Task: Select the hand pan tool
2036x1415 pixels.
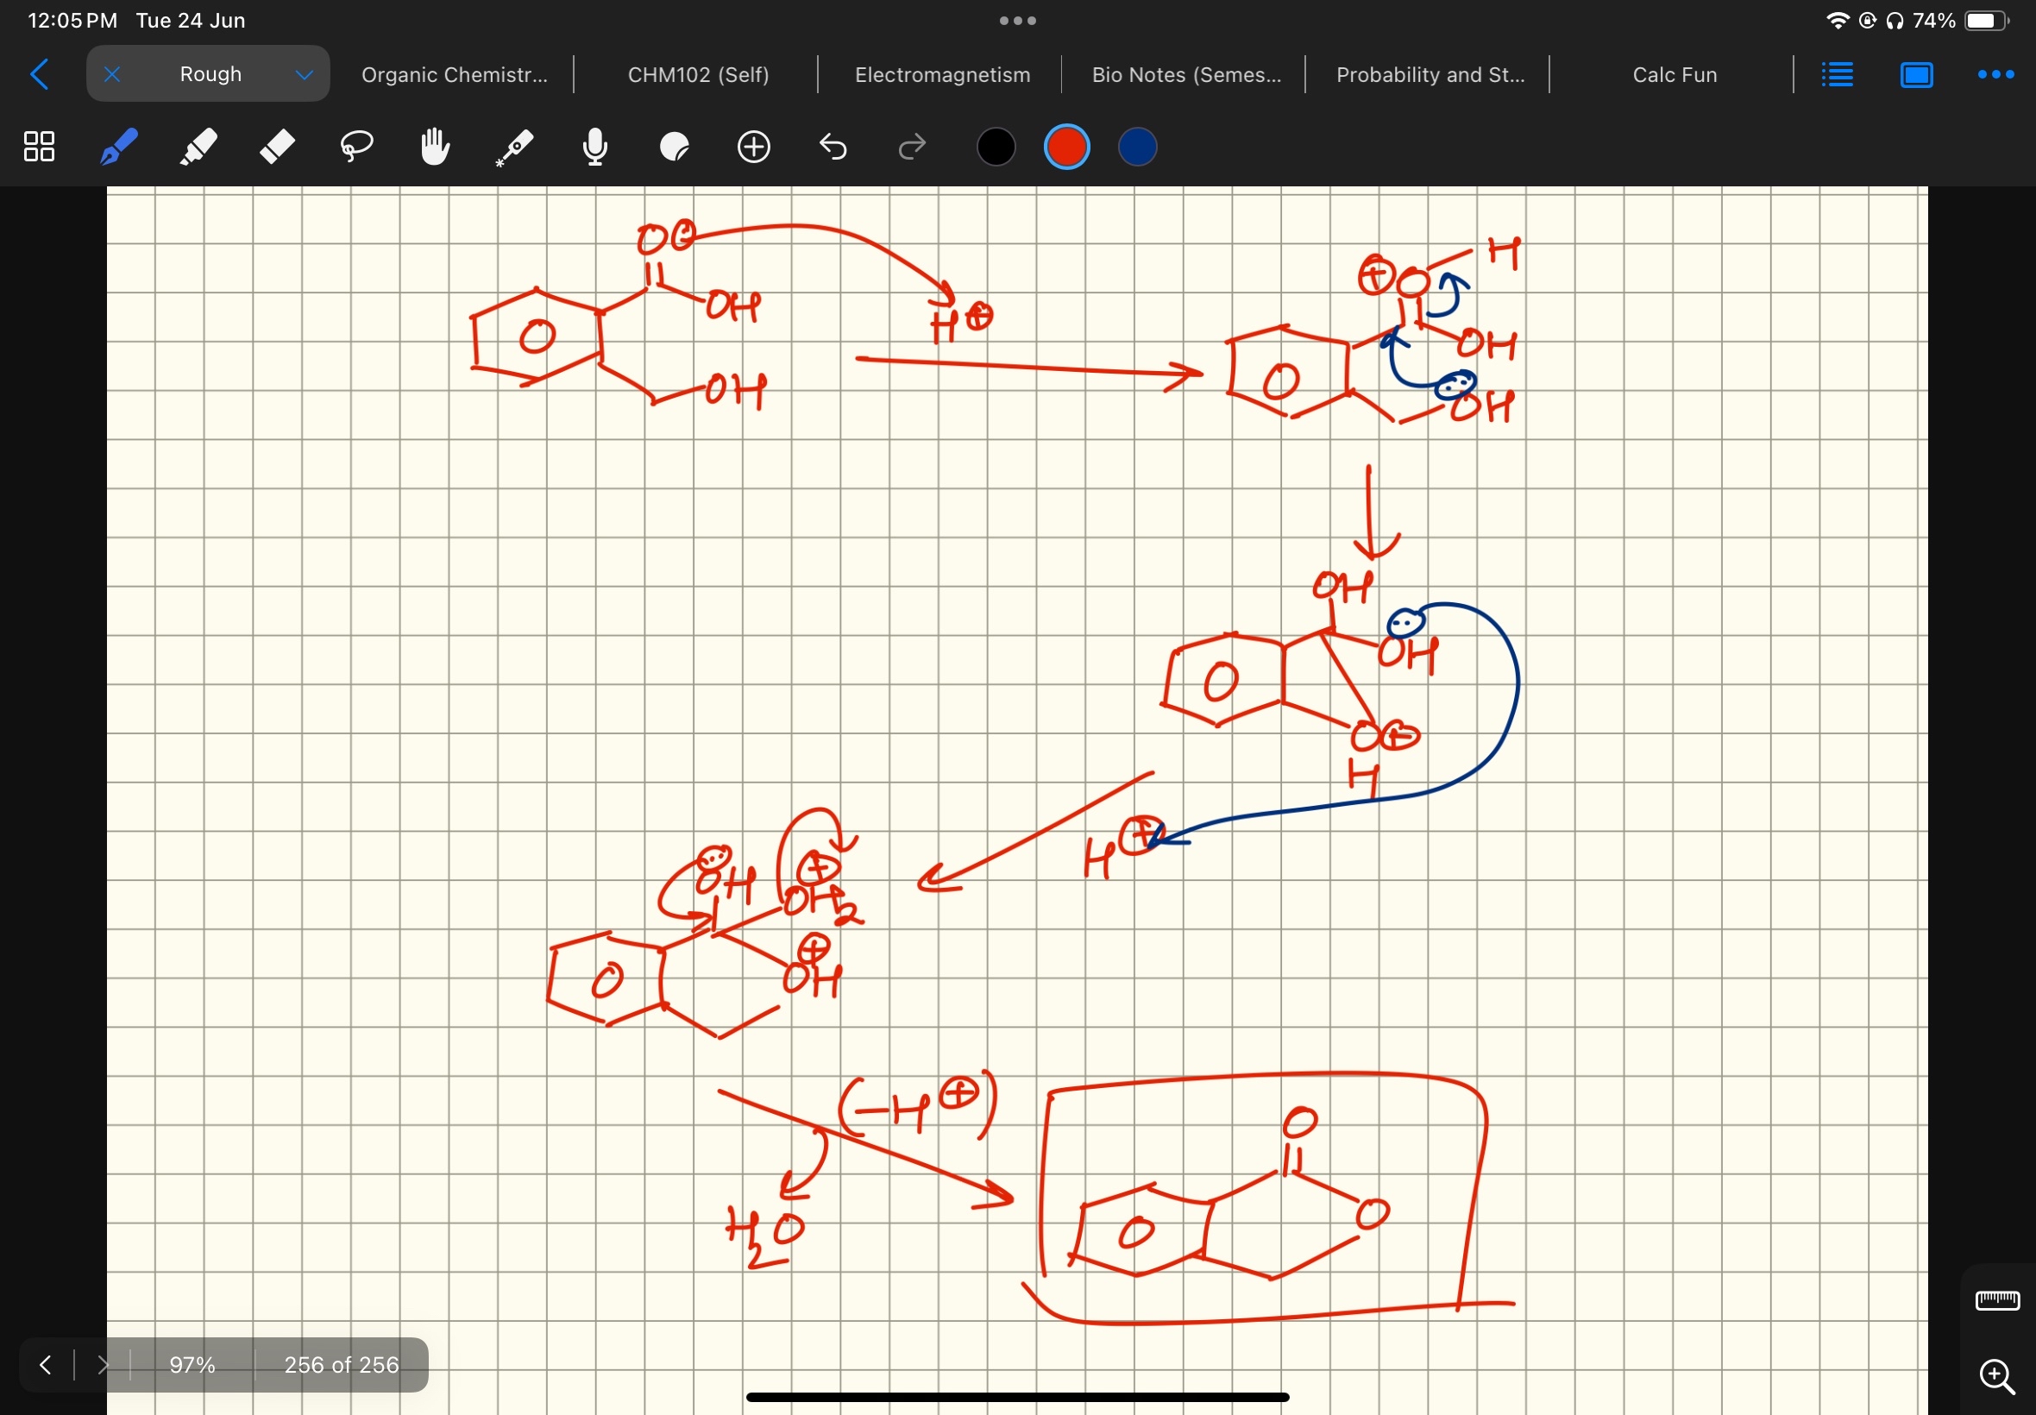Action: click(x=435, y=147)
